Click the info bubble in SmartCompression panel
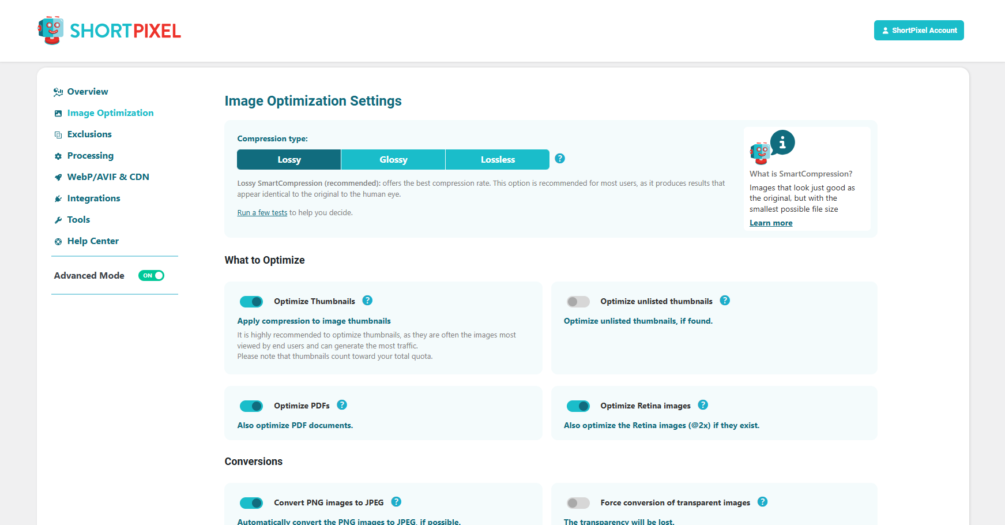Image resolution: width=1005 pixels, height=525 pixels. [782, 142]
